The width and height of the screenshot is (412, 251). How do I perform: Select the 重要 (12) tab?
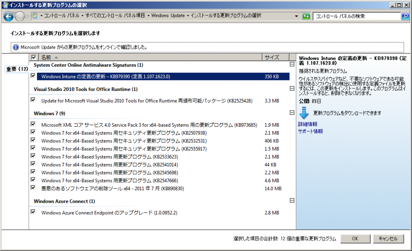(x=17, y=69)
